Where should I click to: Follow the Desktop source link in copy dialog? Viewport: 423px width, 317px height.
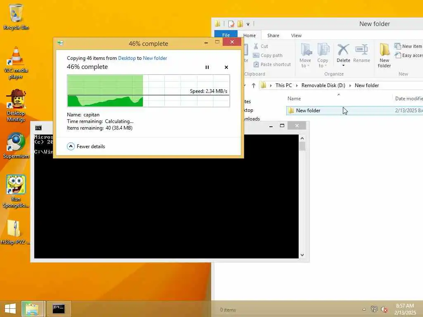127,58
